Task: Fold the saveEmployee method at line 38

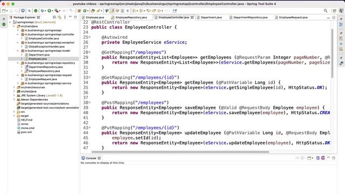Action: (x=89, y=102)
